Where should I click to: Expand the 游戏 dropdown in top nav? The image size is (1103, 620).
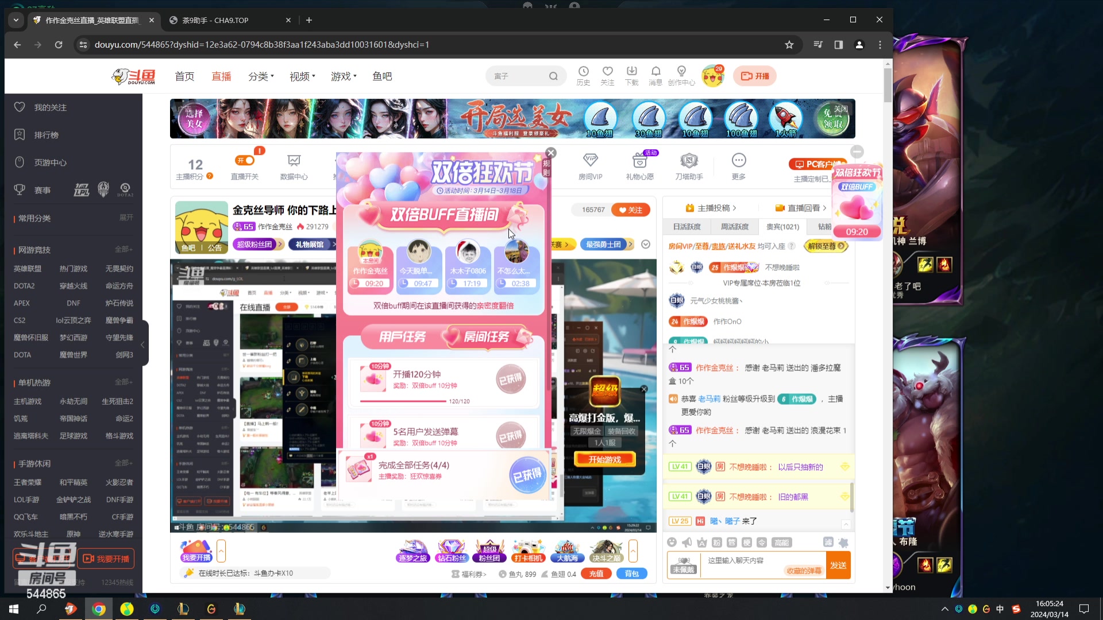[x=344, y=76]
